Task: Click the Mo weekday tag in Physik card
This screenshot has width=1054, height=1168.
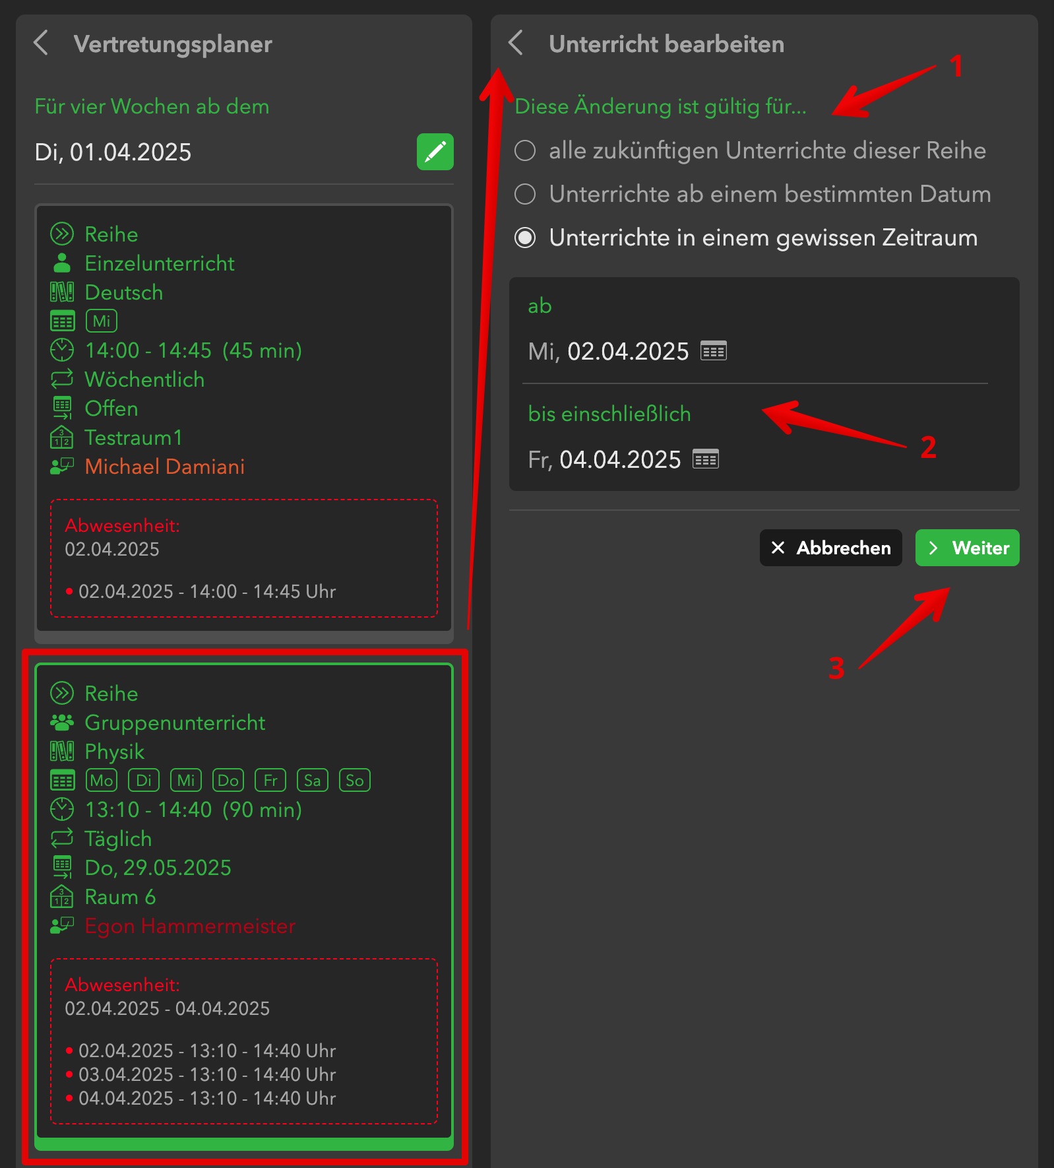Action: pos(102,781)
